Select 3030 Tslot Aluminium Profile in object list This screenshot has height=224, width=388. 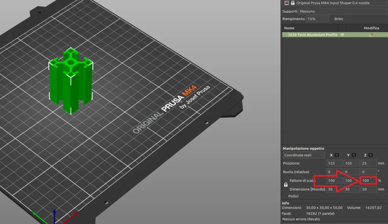312,35
